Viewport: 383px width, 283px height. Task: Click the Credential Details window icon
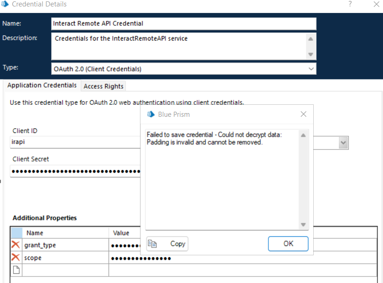click(6, 4)
